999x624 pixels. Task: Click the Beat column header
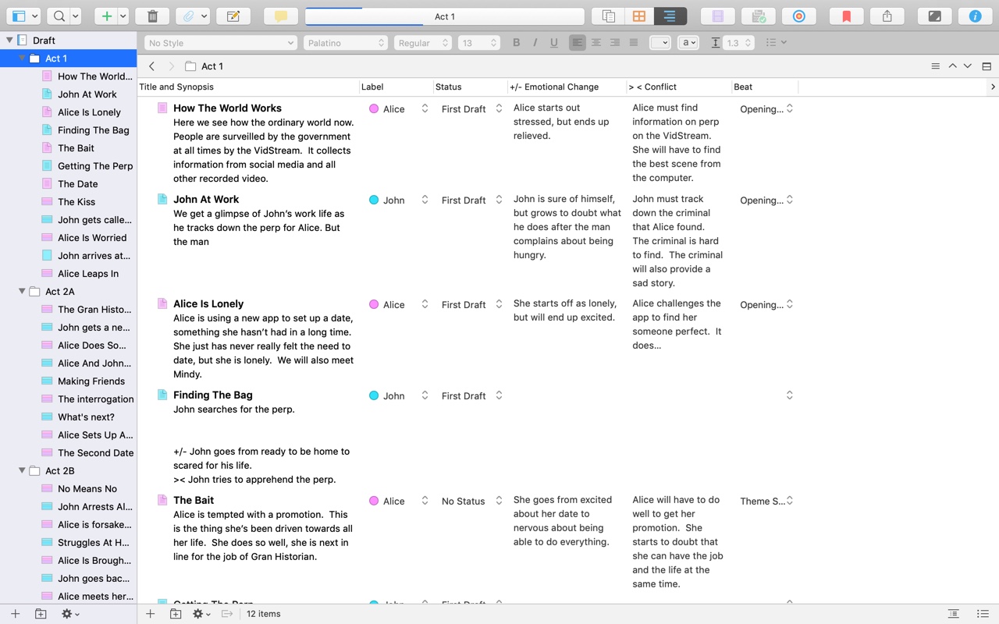point(743,87)
